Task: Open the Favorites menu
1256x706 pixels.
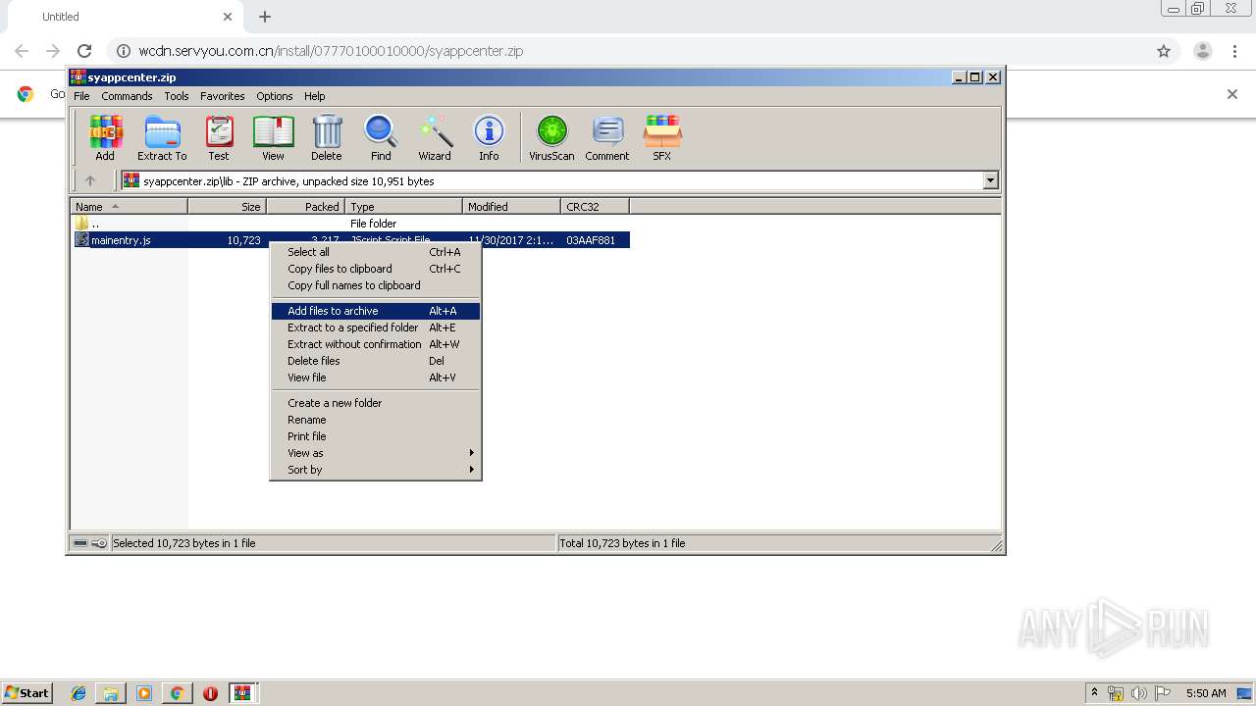Action: click(223, 96)
